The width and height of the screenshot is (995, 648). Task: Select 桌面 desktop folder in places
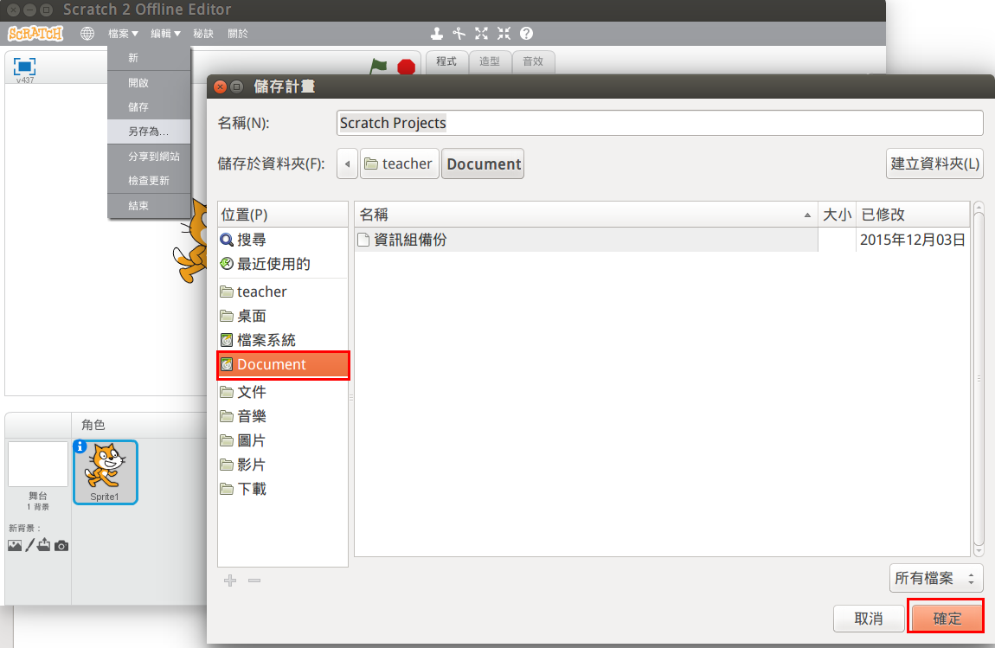(283, 316)
